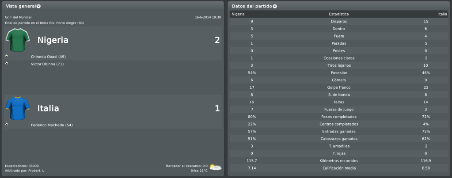
Task: Open scorer Federico Macheda (54)
Action: (52, 125)
